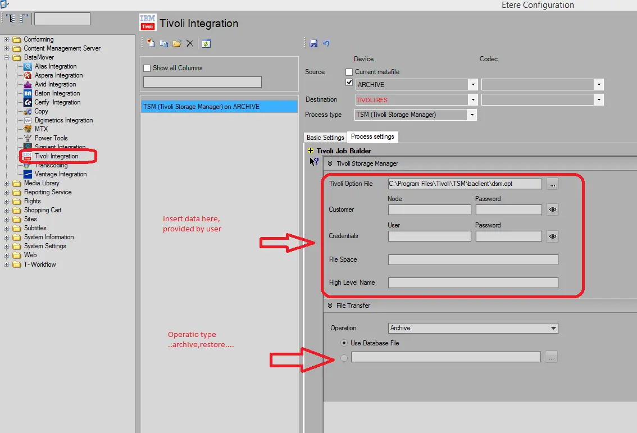The height and width of the screenshot is (433, 637).
Task: Click the Save floppy disk icon
Action: click(x=313, y=43)
